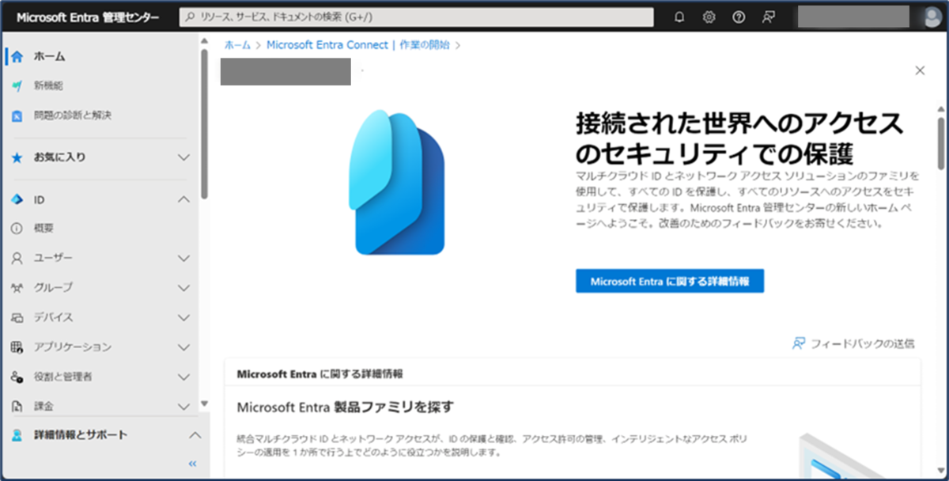Open the settings gear icon
Screen dimensions: 949x481
pyautogui.click(x=709, y=17)
